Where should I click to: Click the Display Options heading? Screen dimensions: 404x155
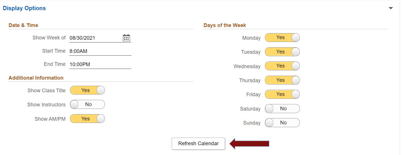pos(24,8)
